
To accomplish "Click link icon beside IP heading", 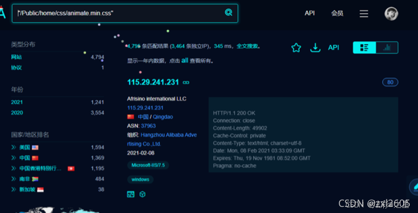I will pos(186,83).
